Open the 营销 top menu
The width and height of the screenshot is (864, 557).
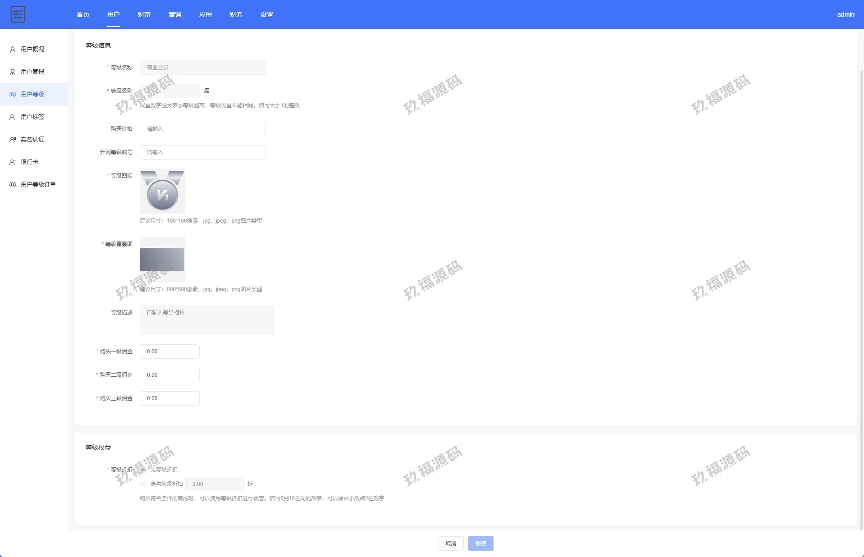175,14
